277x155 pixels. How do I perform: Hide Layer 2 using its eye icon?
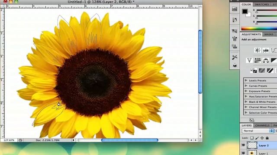pos(243,145)
